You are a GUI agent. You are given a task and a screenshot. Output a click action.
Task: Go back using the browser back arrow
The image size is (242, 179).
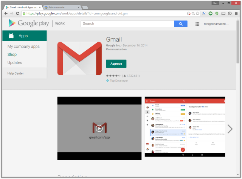5,13
